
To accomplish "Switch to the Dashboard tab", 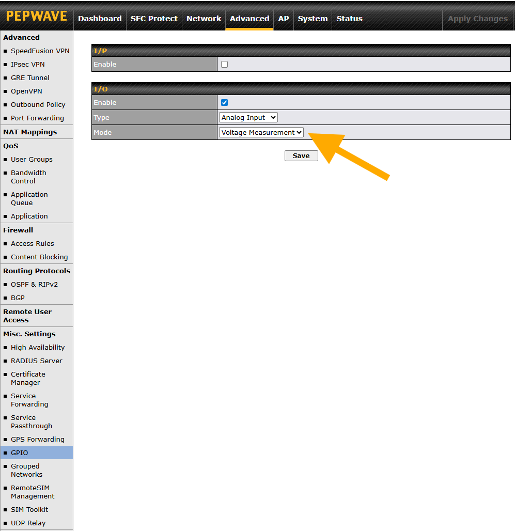I will click(100, 19).
